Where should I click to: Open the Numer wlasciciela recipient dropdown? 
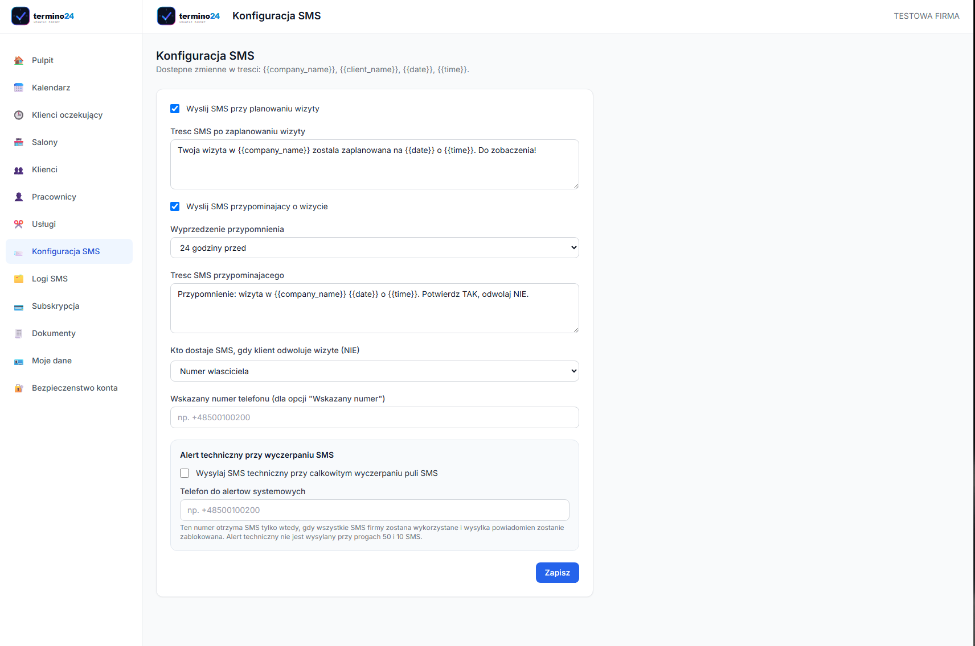click(375, 371)
